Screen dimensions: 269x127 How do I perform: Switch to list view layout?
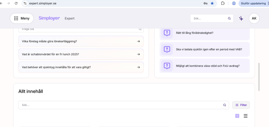246,116
